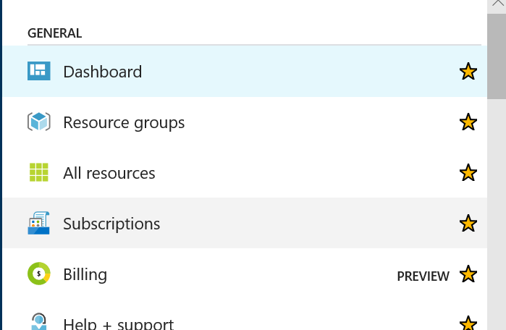This screenshot has height=330, width=506.
Task: Toggle the Resource groups favorite star
Action: [468, 122]
